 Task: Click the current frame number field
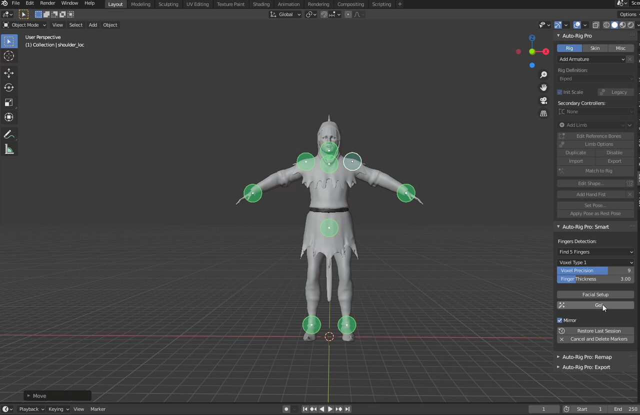coord(543,409)
